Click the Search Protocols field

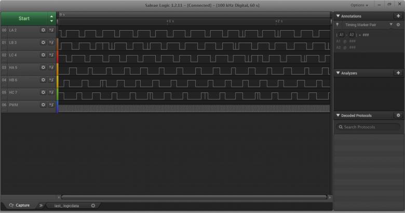coord(370,127)
